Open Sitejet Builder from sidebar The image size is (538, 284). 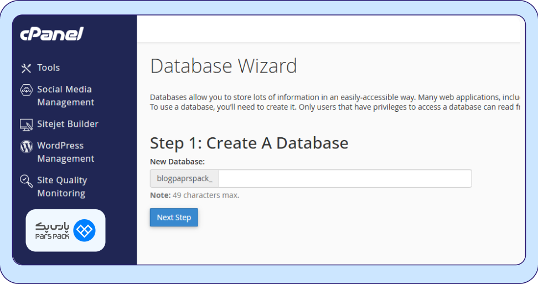(x=68, y=124)
